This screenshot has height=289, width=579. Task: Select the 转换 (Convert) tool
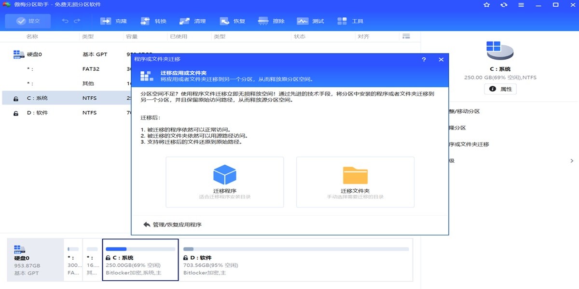(x=152, y=21)
